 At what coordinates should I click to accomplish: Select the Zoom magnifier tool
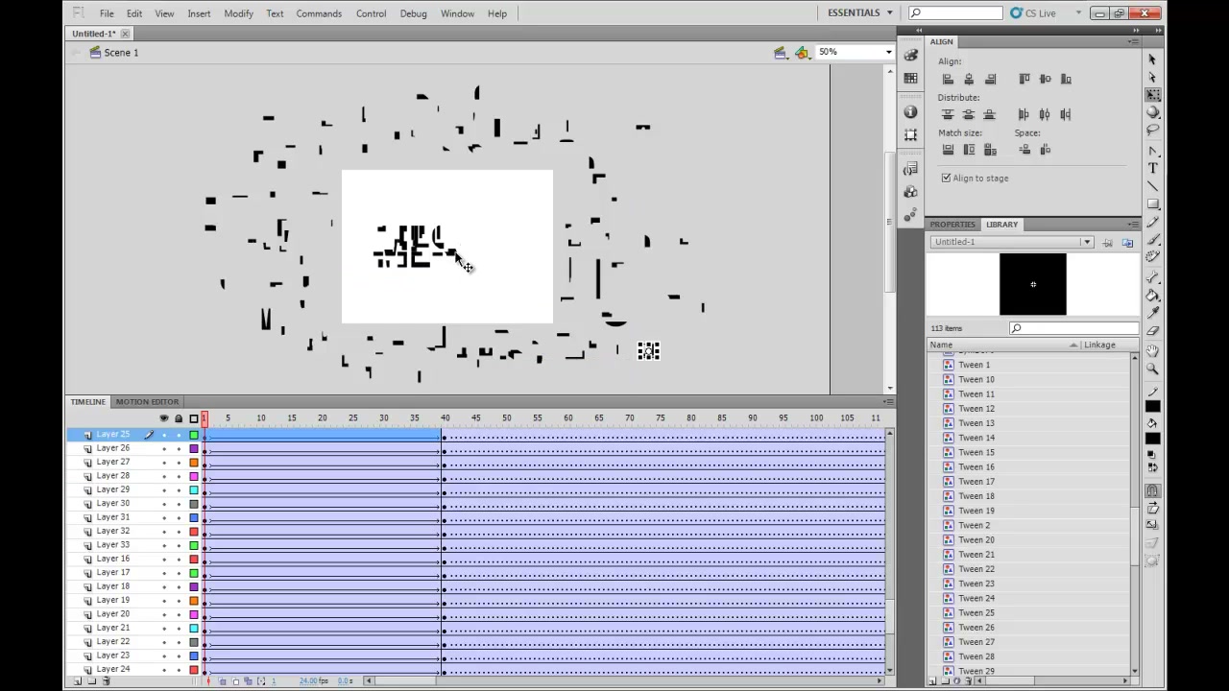pos(1153,369)
